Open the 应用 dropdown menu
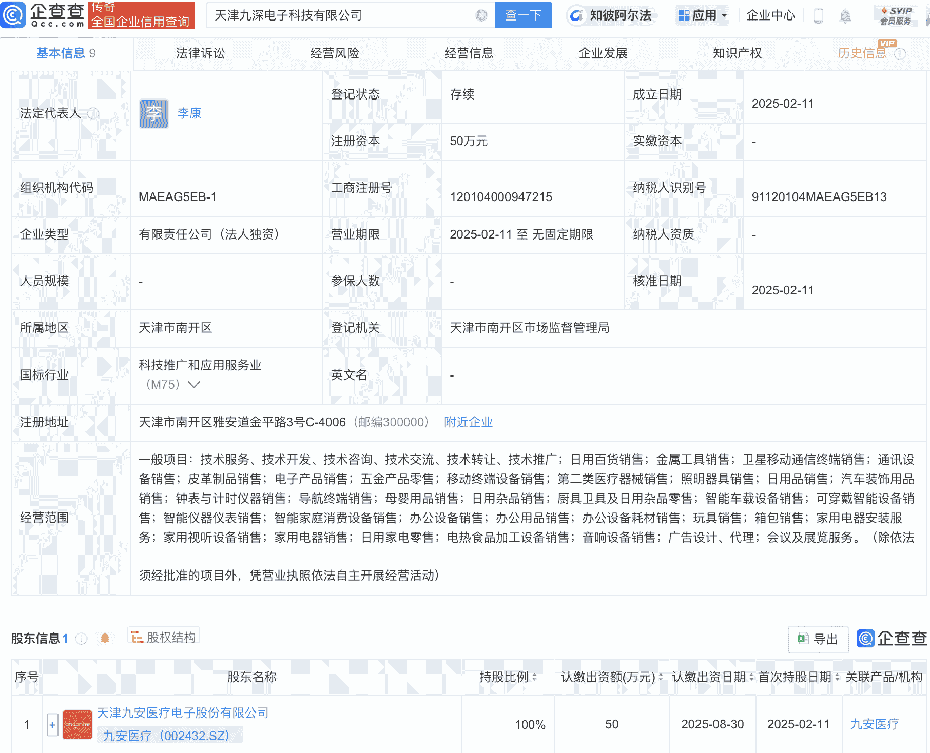This screenshot has height=753, width=930. (702, 15)
